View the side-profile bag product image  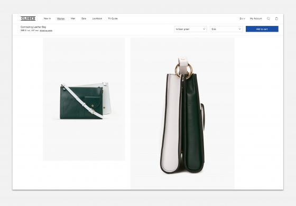(x=182, y=113)
